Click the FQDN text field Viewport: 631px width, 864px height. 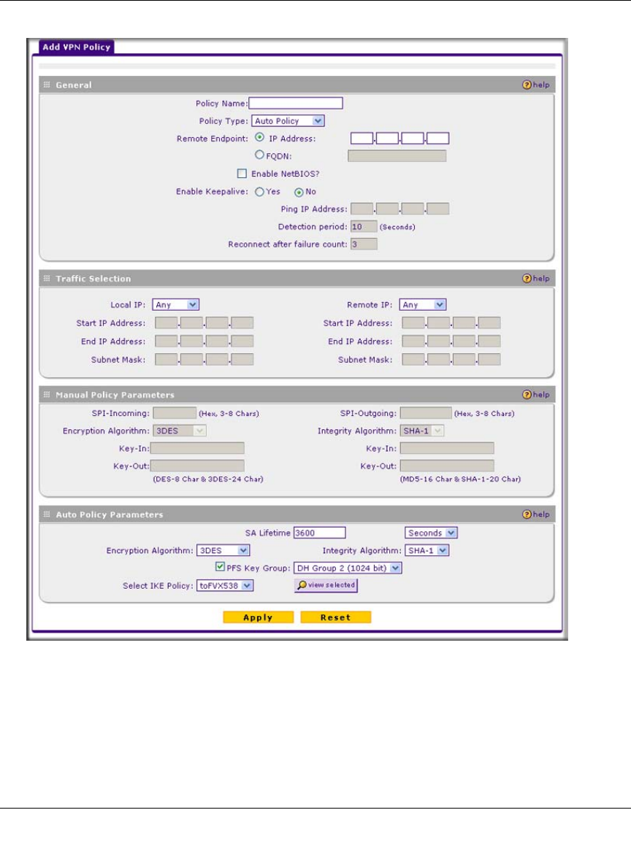(397, 156)
